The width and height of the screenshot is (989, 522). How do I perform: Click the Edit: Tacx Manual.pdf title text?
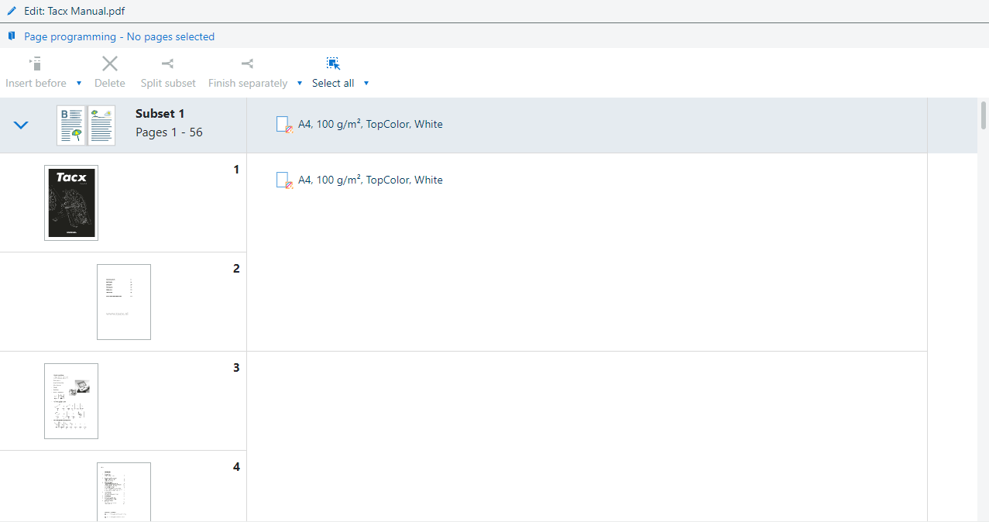pos(74,12)
